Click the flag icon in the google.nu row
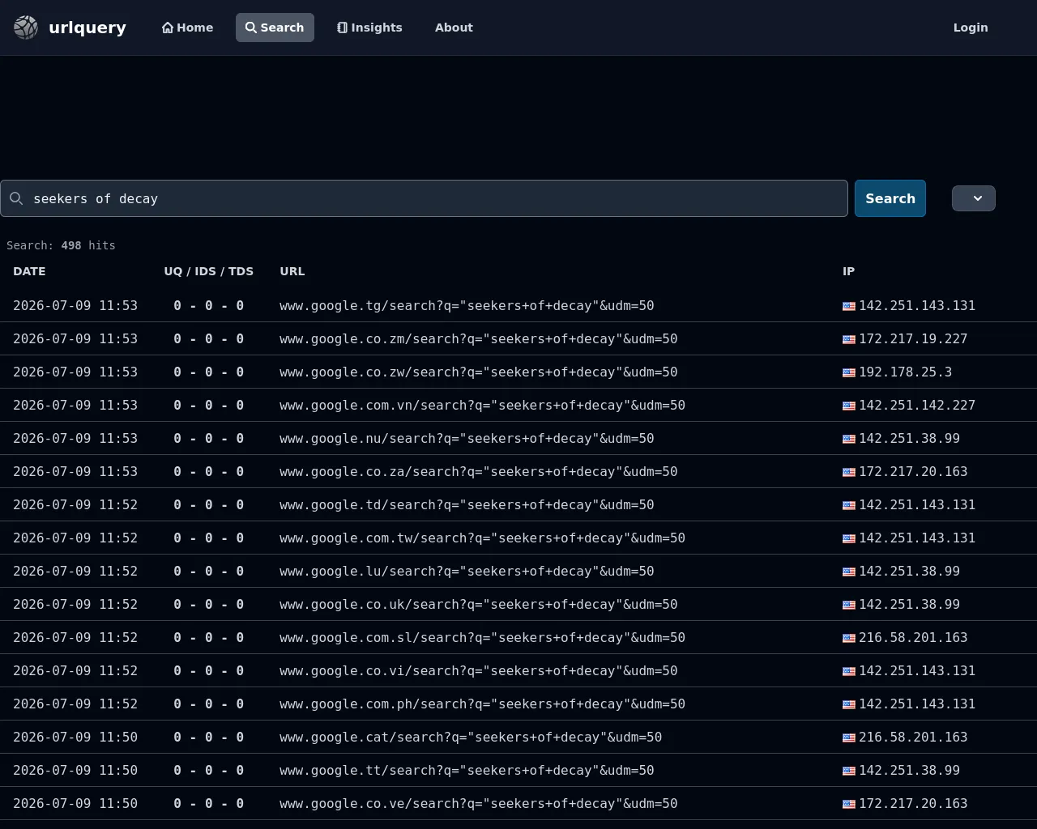The image size is (1037, 829). (849, 439)
